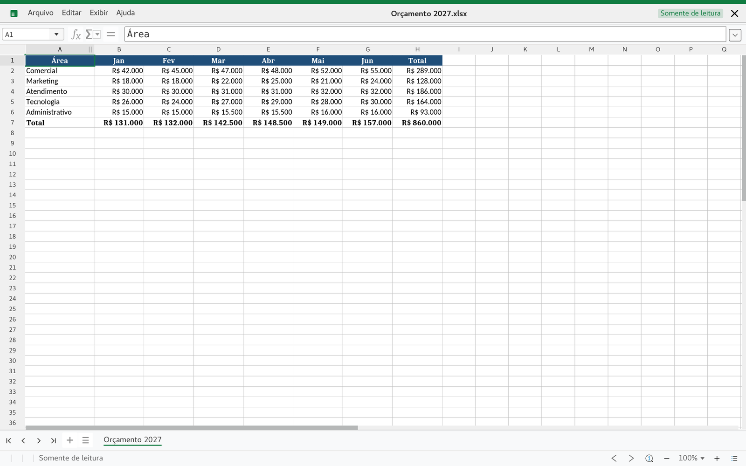746x466 pixels.
Task: Click the horizontal scrollbar thumb
Action: point(192,427)
